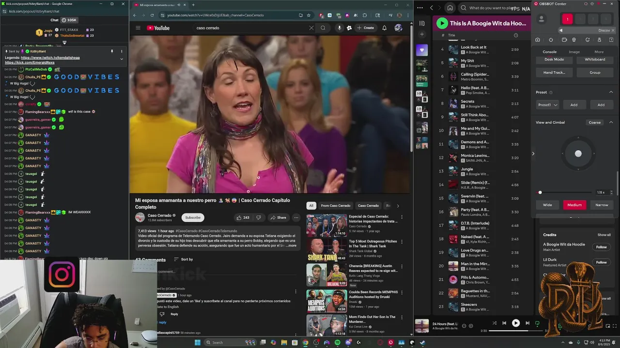Open Windows Start menu
This screenshot has width=620, height=348.
tap(197, 343)
